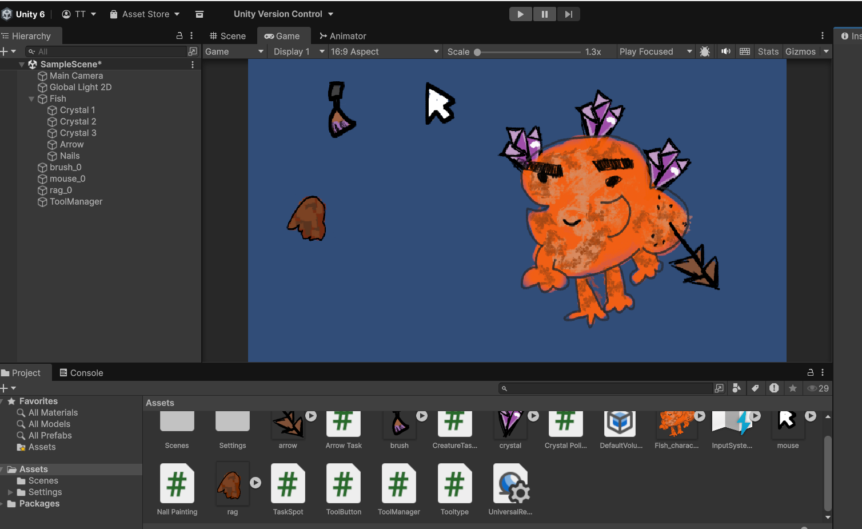
Task: Toggle the Game view audio mute icon
Action: (x=725, y=51)
